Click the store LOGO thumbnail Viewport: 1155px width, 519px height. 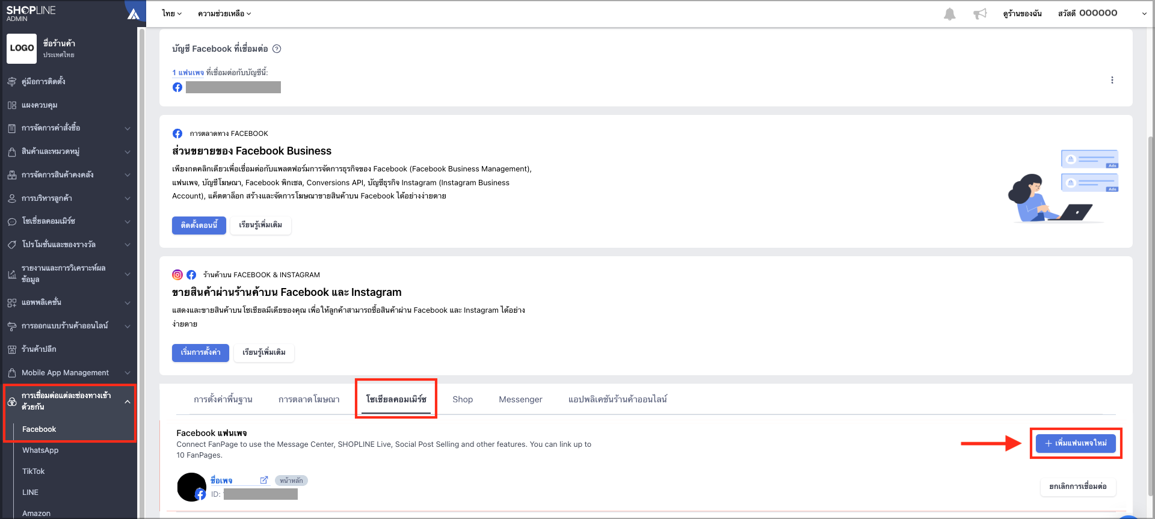tap(22, 49)
